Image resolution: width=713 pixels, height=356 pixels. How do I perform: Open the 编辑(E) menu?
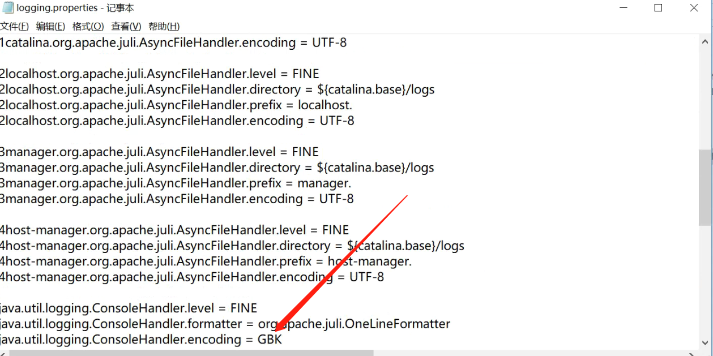click(50, 27)
